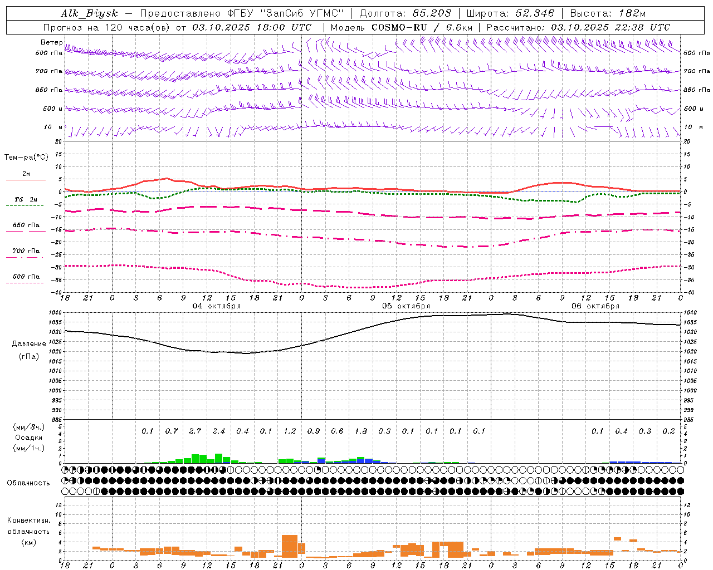Viewport: 713px width, 570px height.
Task: Click the longitude value Долгота: 85.203
Action: (x=405, y=13)
